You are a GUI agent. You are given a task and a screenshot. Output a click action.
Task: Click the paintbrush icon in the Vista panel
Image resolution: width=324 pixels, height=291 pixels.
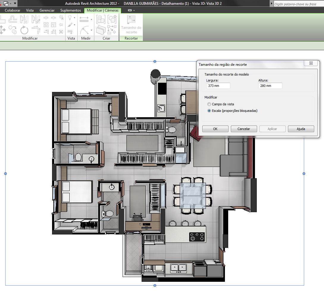tap(70, 25)
